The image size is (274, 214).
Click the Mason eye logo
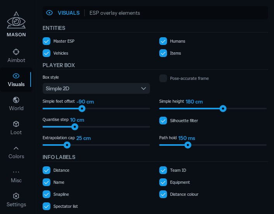[16, 20]
